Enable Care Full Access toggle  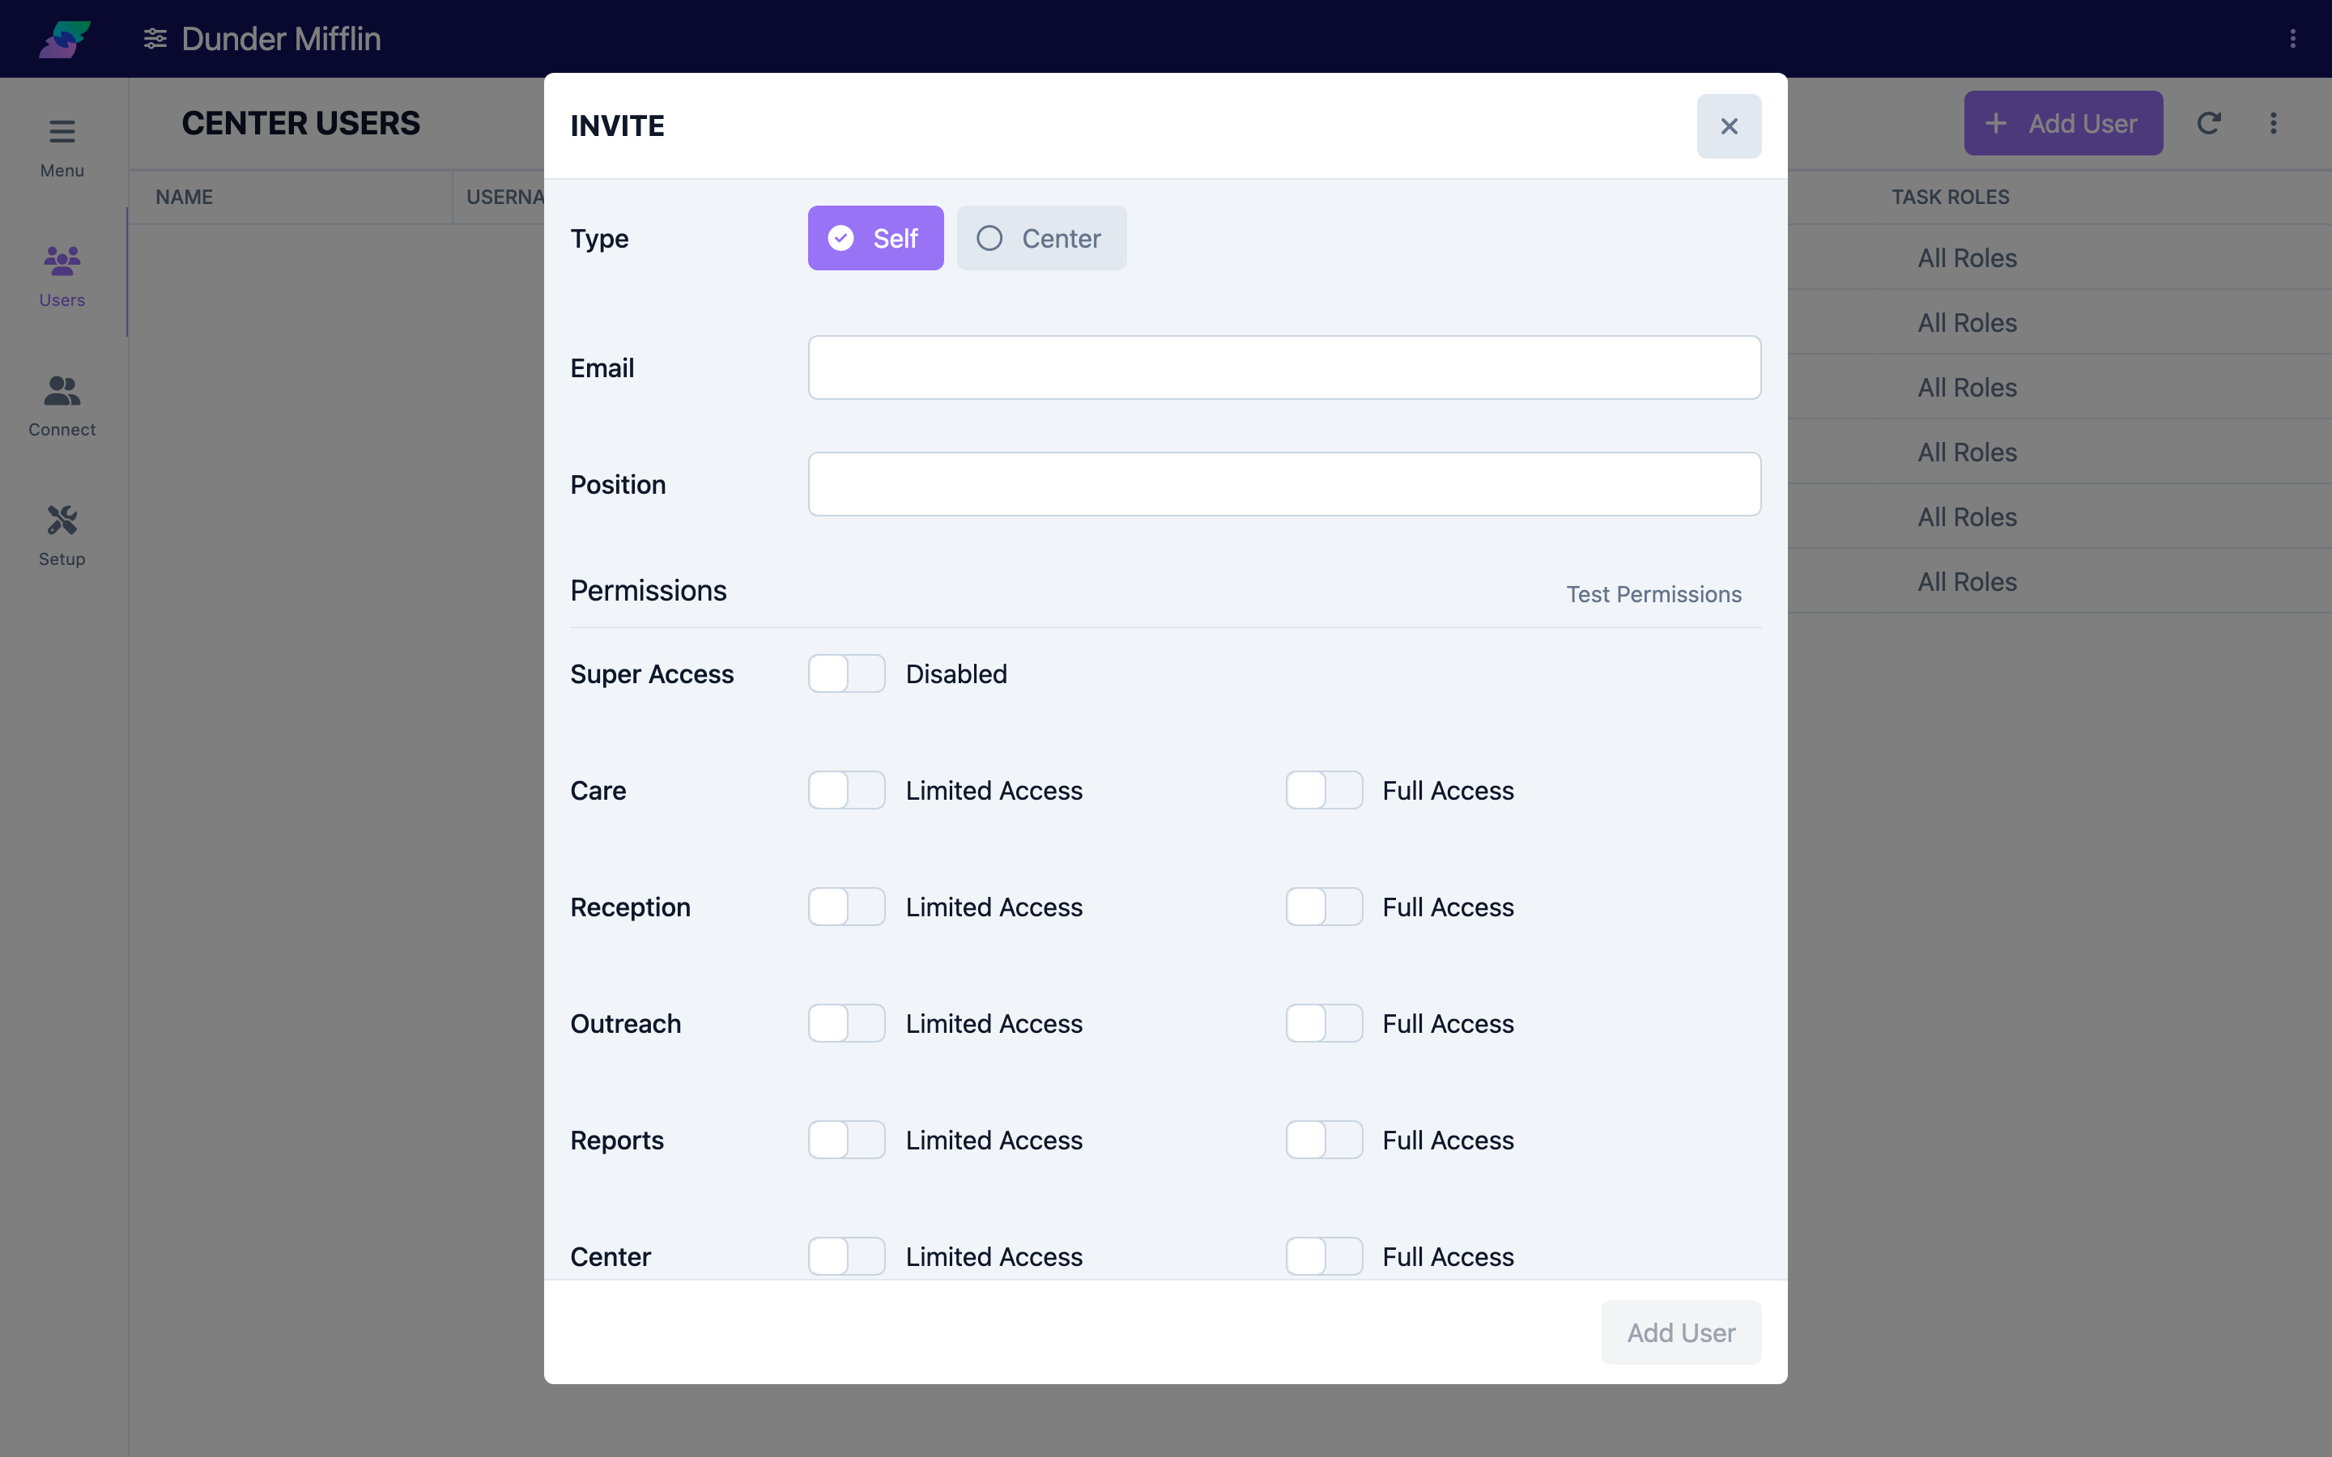click(1324, 790)
